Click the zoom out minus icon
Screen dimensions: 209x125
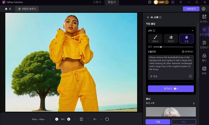57,119
